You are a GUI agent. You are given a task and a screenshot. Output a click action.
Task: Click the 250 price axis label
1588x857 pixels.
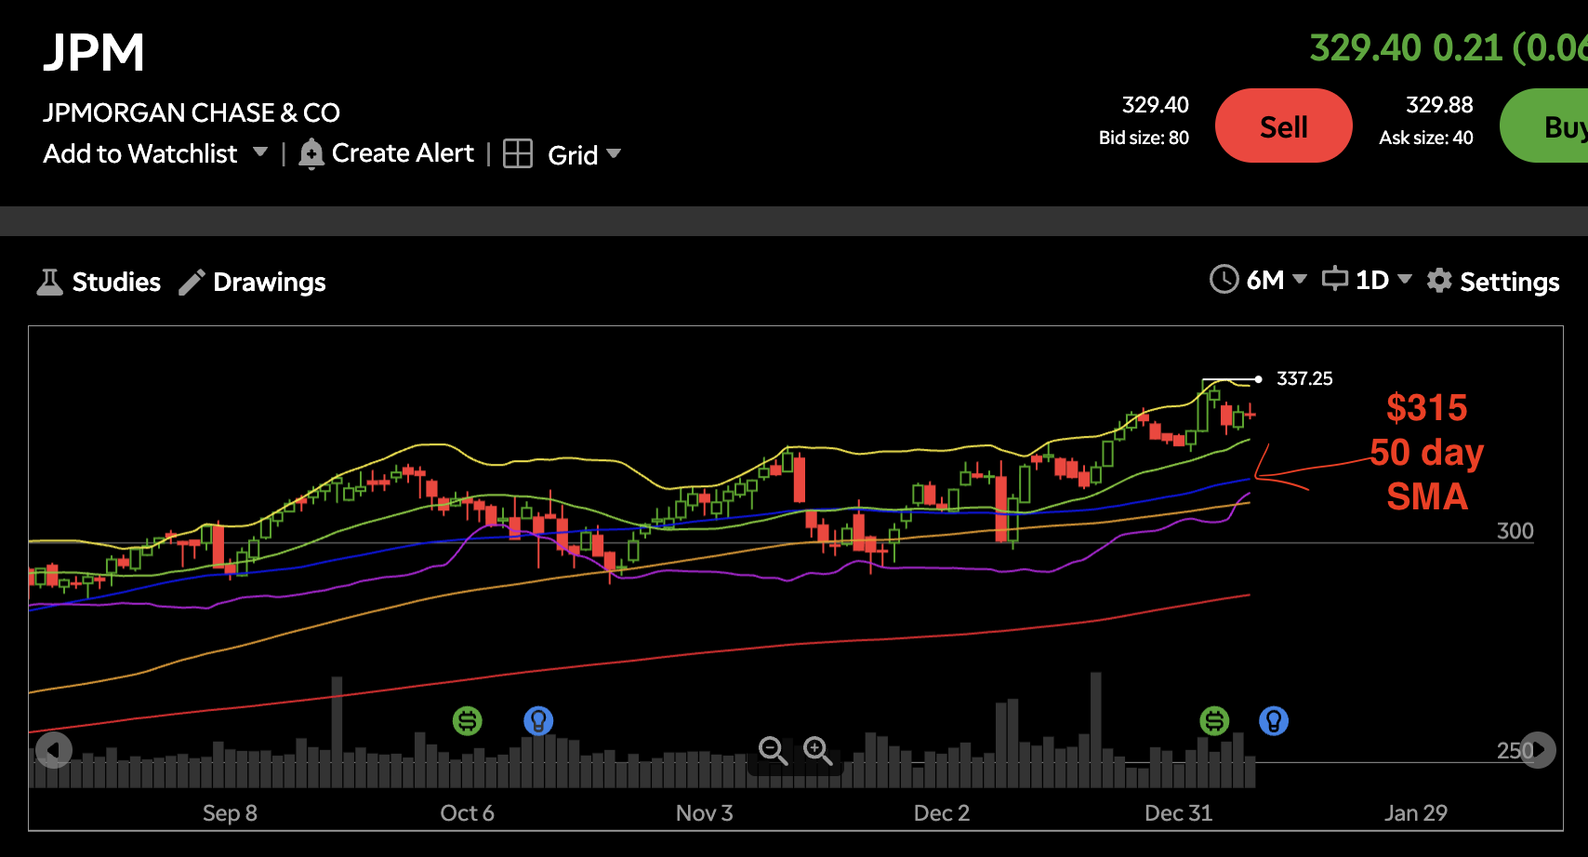coord(1514,750)
